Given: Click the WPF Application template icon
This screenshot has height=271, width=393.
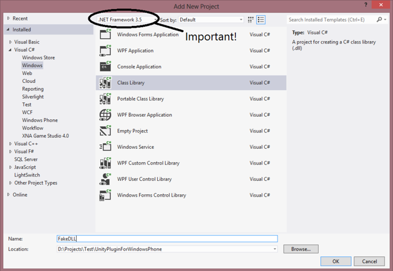Looking at the screenshot, I should click(105, 50).
